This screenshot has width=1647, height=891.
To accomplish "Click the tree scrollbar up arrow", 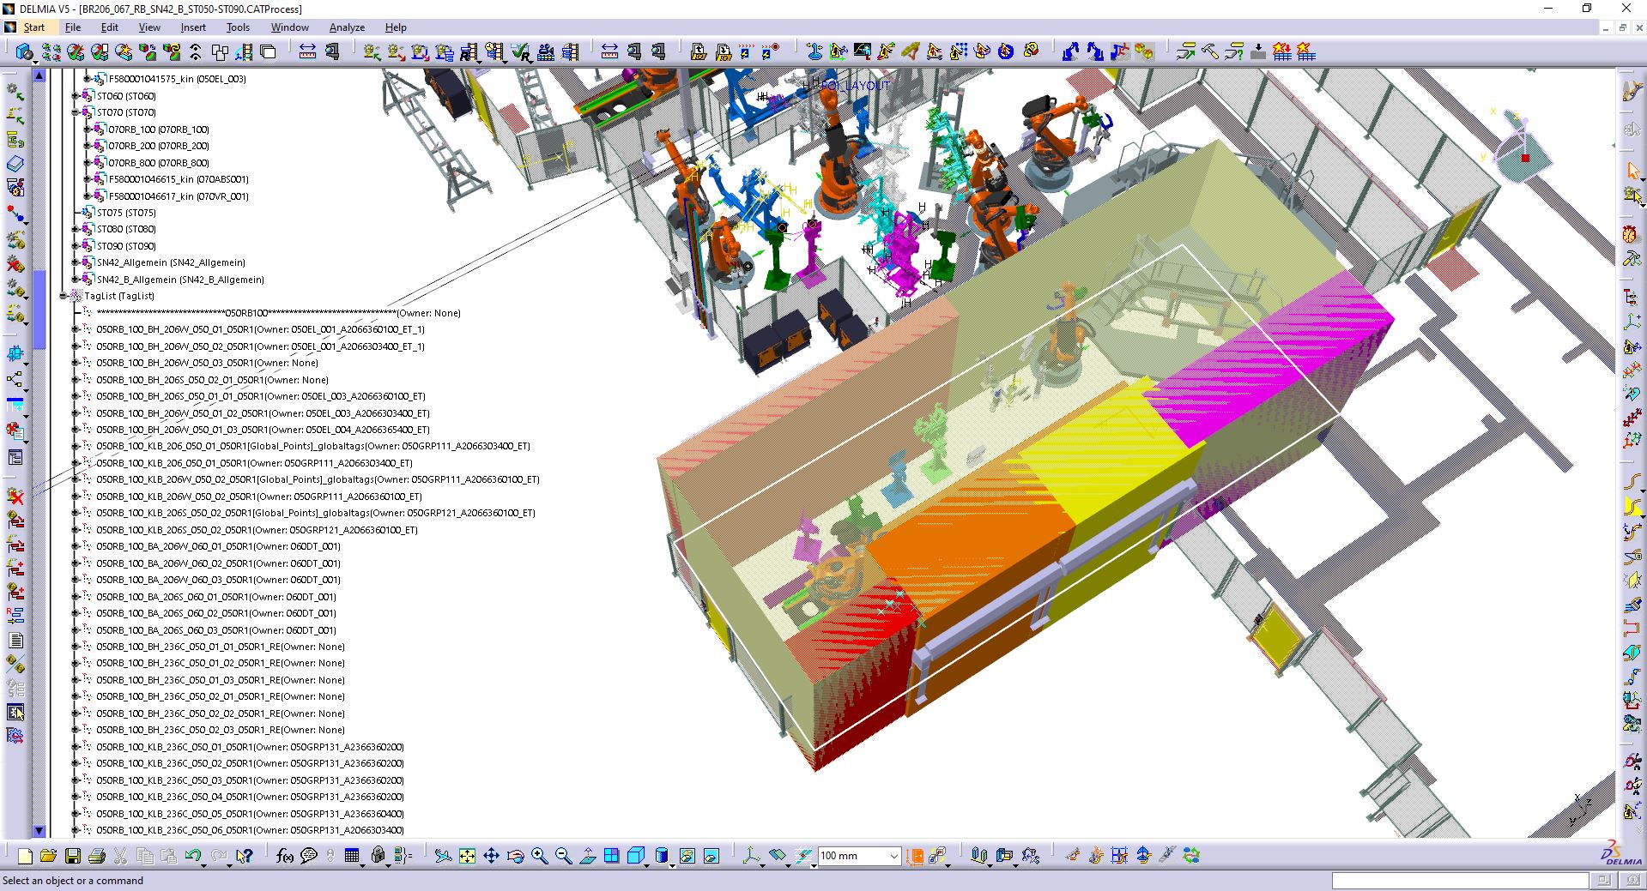I will point(39,75).
